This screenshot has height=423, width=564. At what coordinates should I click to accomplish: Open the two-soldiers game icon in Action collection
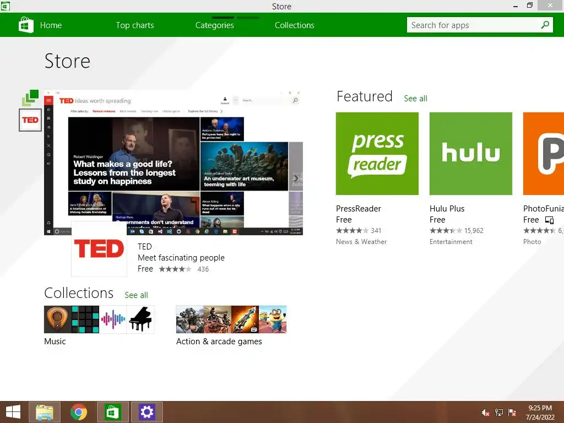coord(217,319)
